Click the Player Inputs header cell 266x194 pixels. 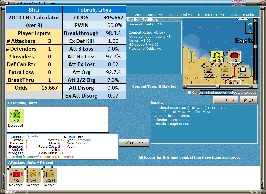(34, 33)
